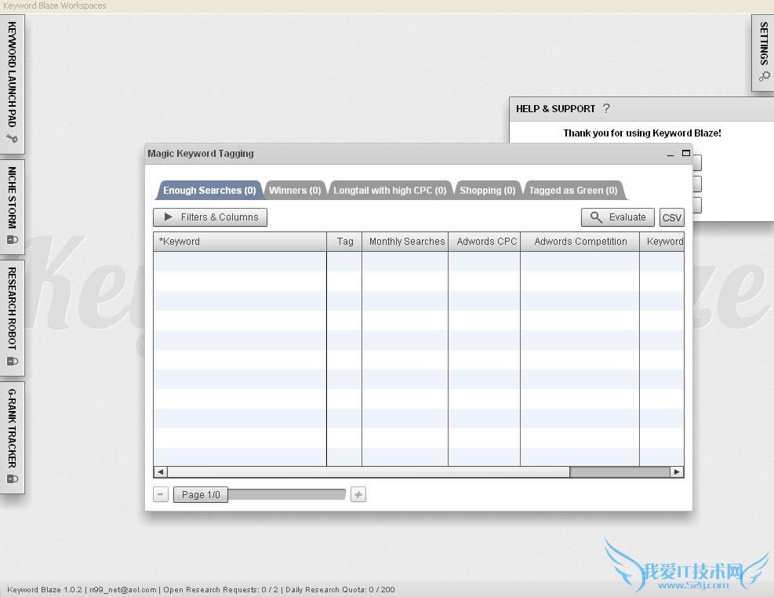
Task: Click the G-Rank Tracker lock icon
Action: (x=12, y=479)
